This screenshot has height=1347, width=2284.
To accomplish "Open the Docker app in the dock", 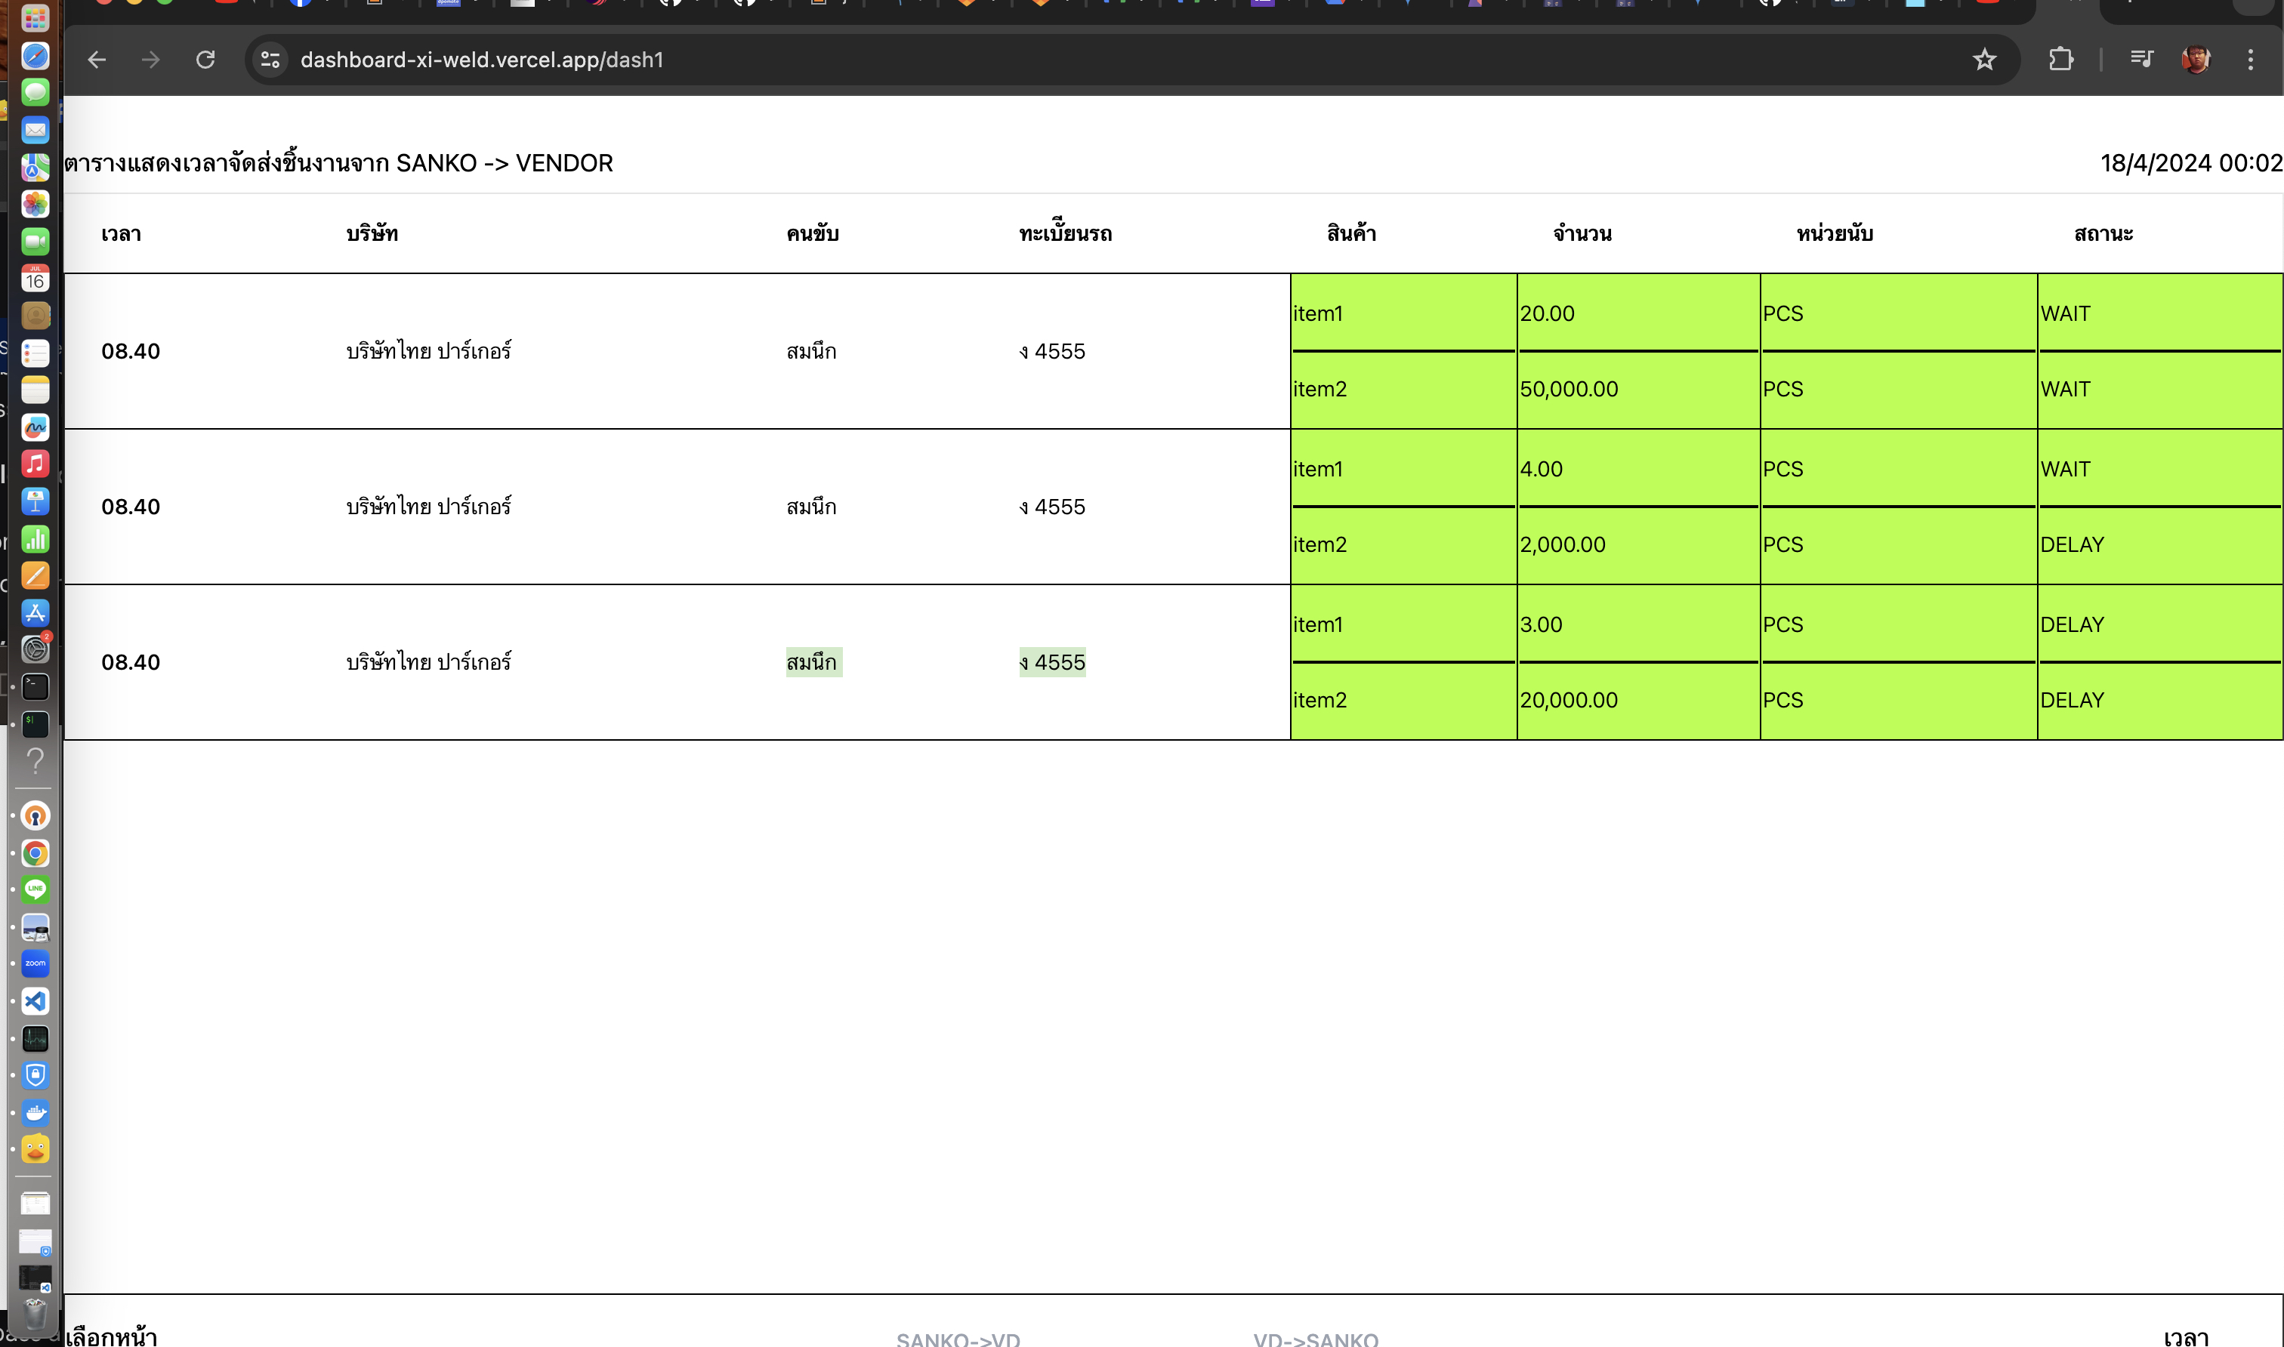I will (35, 1112).
